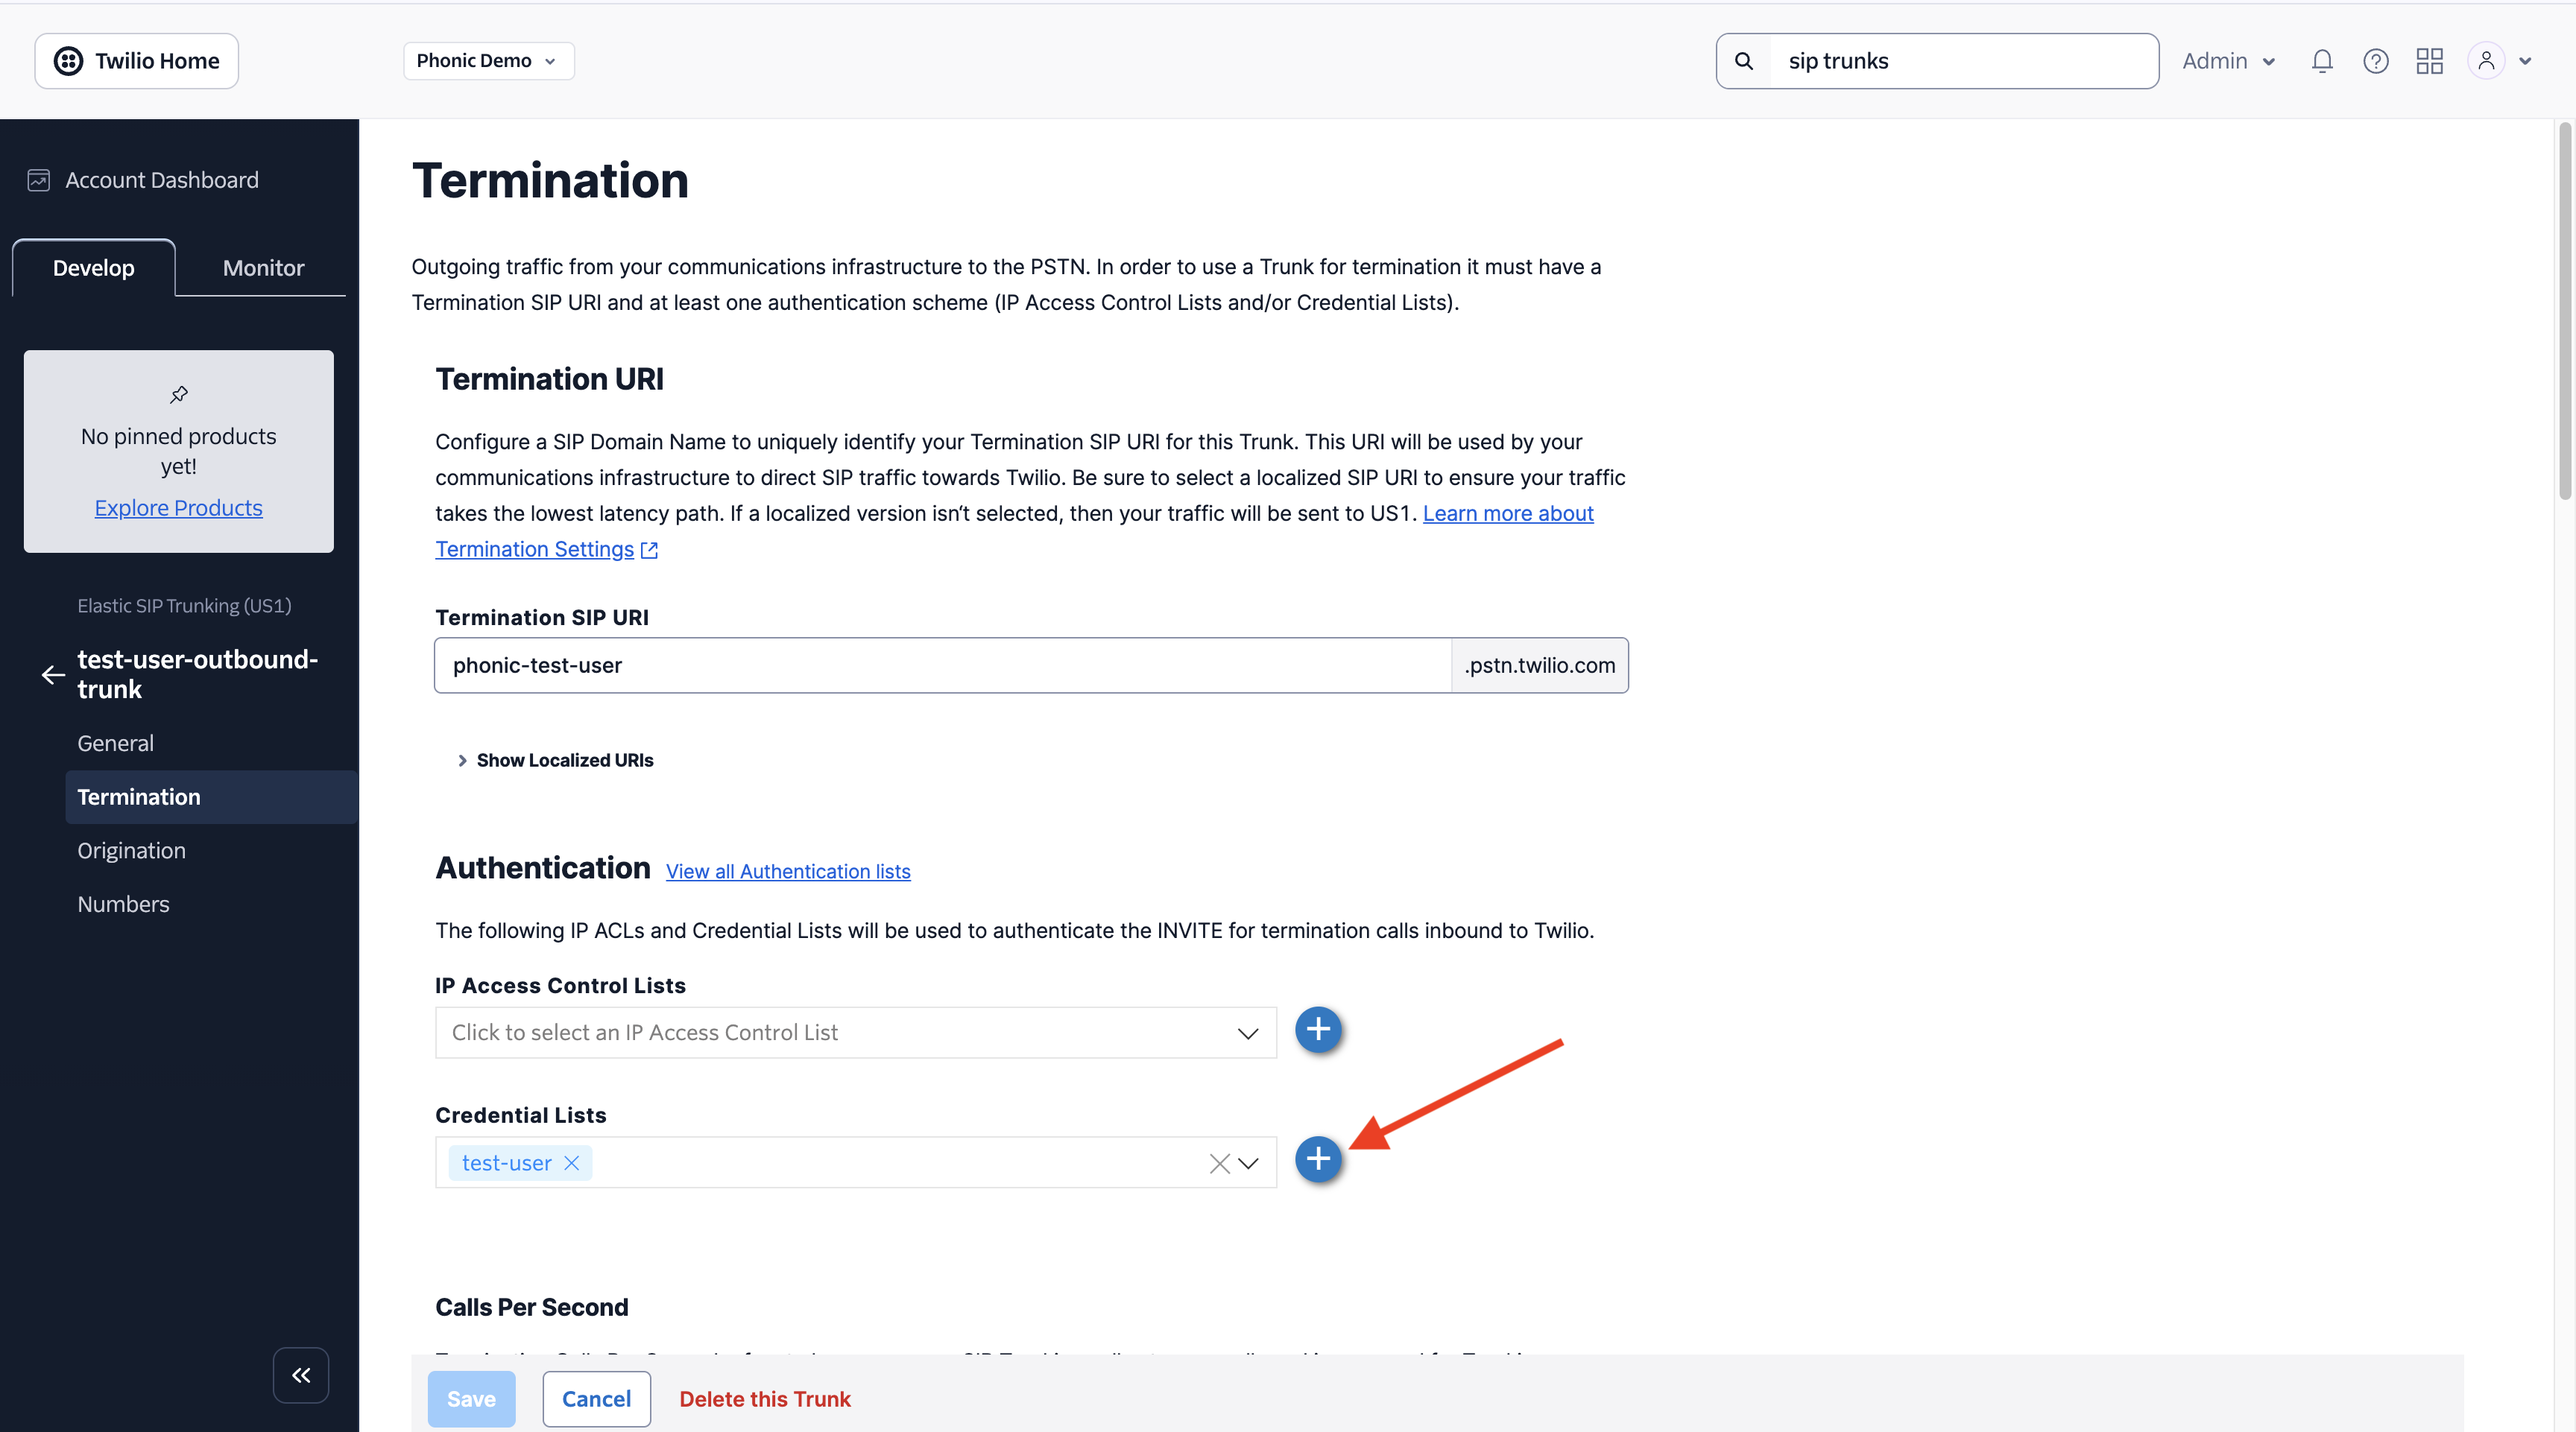Expand Show Localized URIs

coord(555,761)
